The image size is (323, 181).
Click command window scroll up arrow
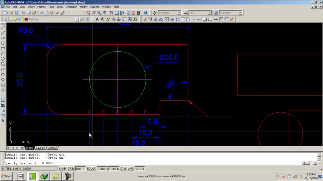pyautogui.click(x=319, y=155)
